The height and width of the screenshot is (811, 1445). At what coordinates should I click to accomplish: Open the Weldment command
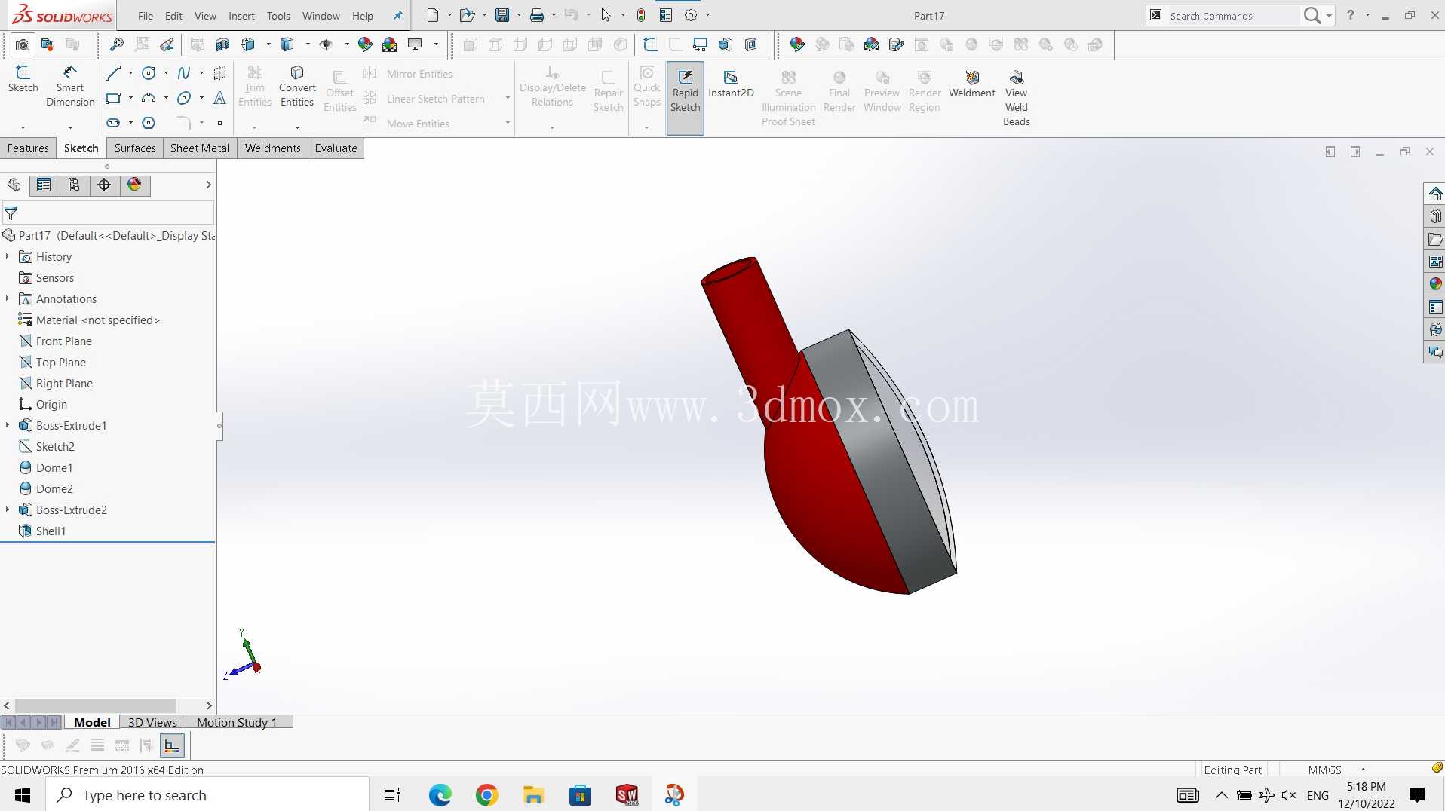(972, 84)
